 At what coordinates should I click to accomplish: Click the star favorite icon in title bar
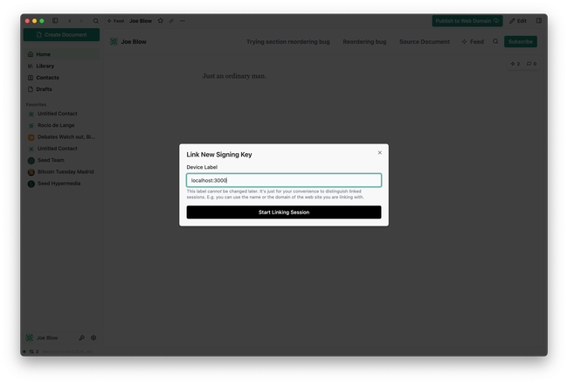pyautogui.click(x=160, y=20)
